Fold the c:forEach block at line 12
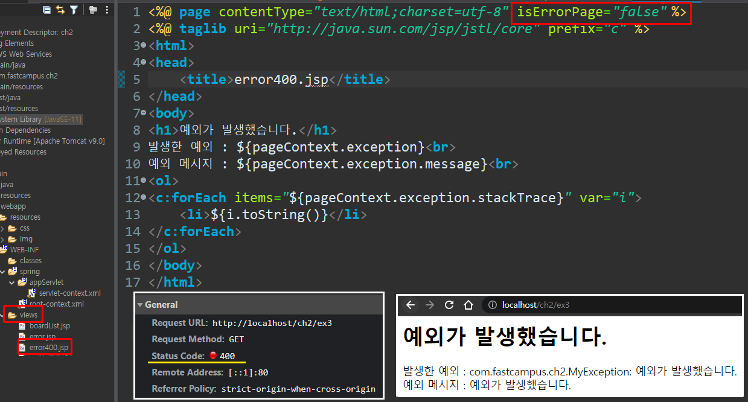 point(144,198)
